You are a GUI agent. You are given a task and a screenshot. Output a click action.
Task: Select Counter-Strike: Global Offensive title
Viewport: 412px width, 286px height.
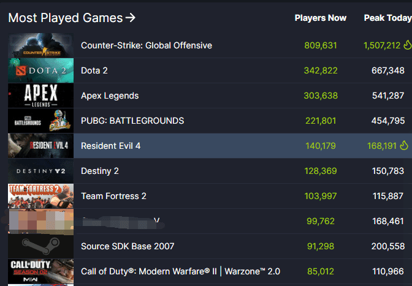coord(147,45)
